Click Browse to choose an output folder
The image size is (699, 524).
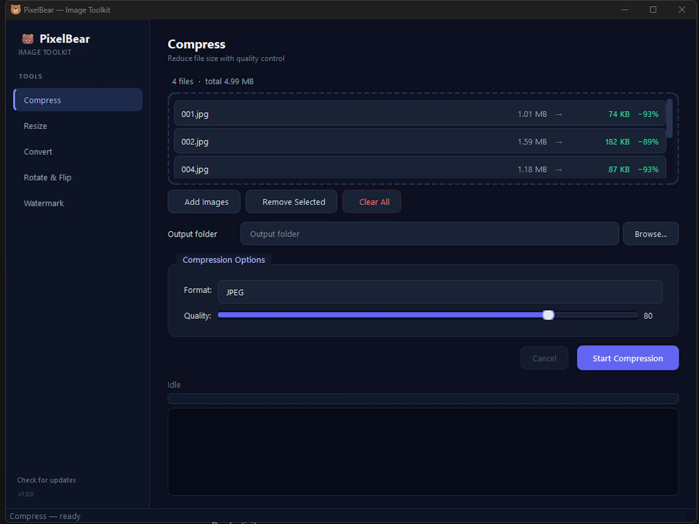tap(651, 233)
